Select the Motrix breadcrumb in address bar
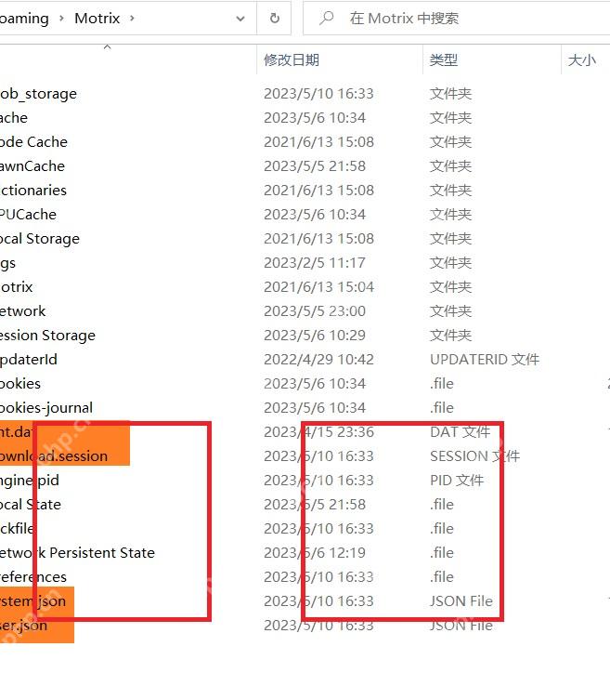 click(x=97, y=19)
